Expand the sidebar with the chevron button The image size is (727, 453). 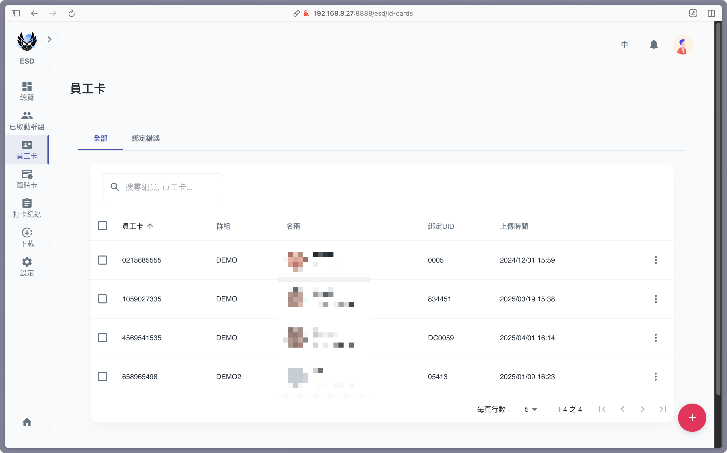click(x=49, y=39)
